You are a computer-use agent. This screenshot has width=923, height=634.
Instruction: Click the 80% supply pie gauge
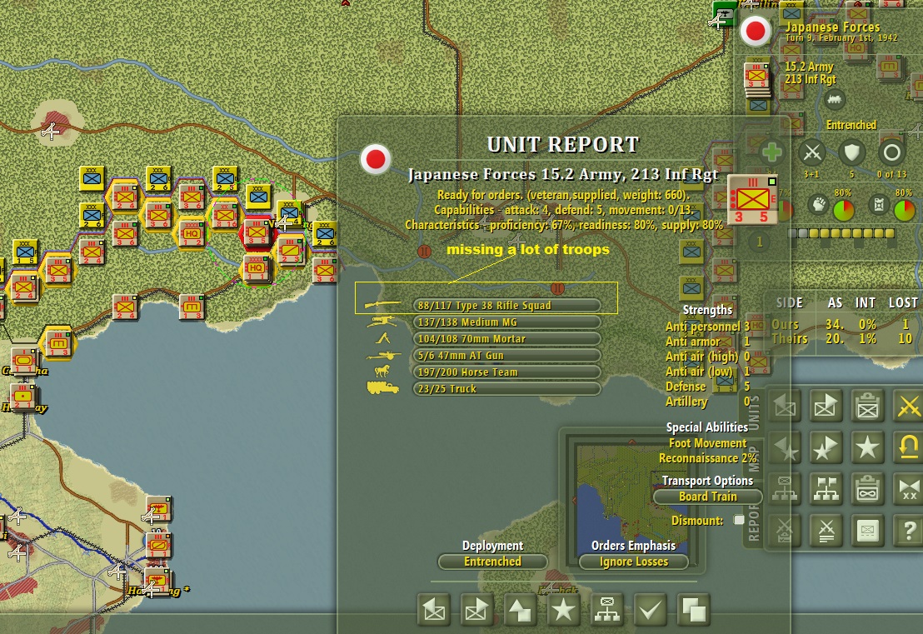point(904,211)
